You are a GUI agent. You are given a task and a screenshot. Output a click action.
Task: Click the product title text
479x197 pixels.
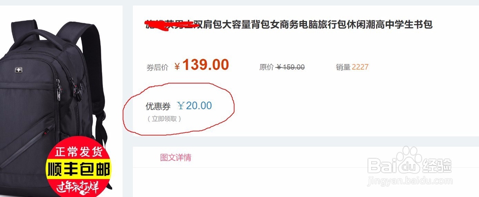coord(288,24)
